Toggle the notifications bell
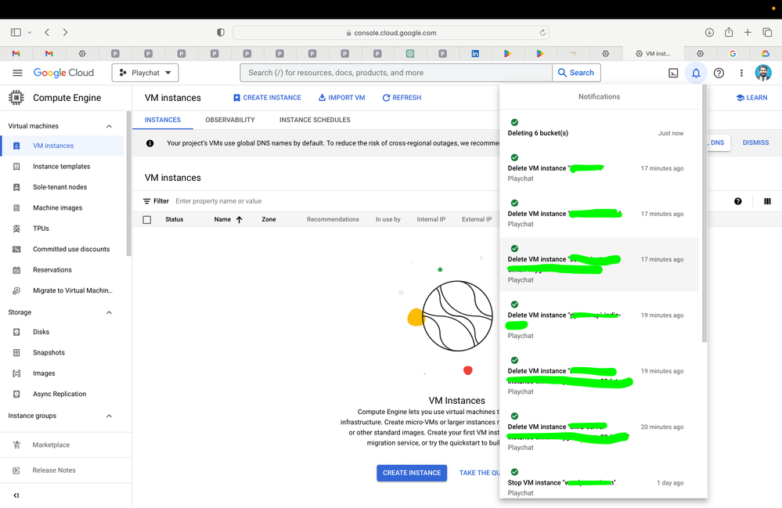This screenshot has height=508, width=782. 696,74
